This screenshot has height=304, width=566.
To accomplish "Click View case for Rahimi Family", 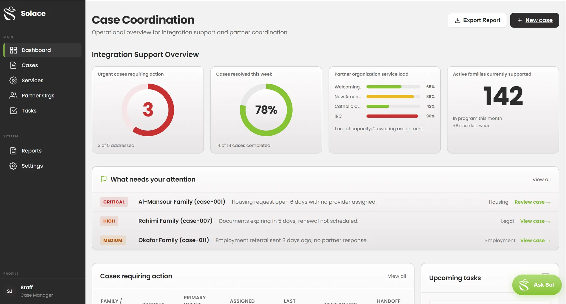I will (x=535, y=221).
